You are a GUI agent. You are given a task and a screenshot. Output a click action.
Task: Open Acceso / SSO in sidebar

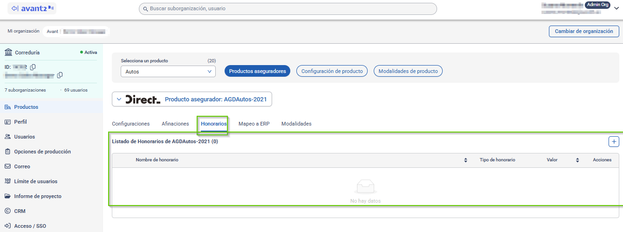(51, 226)
